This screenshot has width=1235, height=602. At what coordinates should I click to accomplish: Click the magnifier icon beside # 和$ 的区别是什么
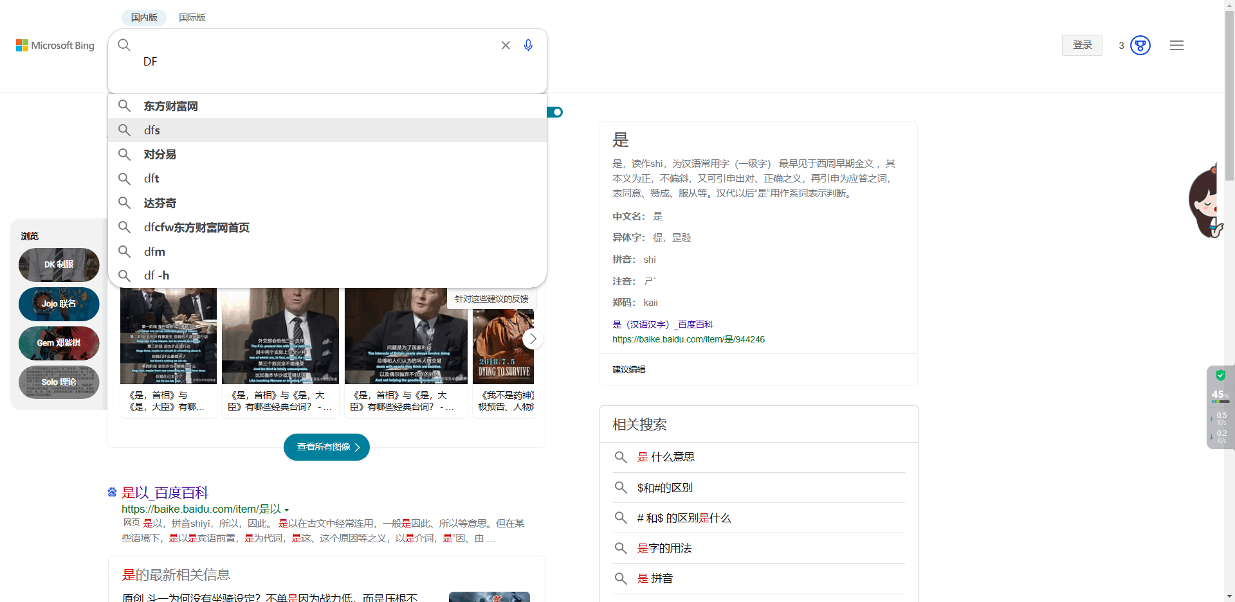pos(621,518)
